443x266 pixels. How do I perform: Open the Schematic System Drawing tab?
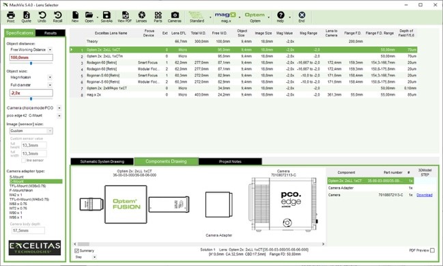tap(102, 161)
